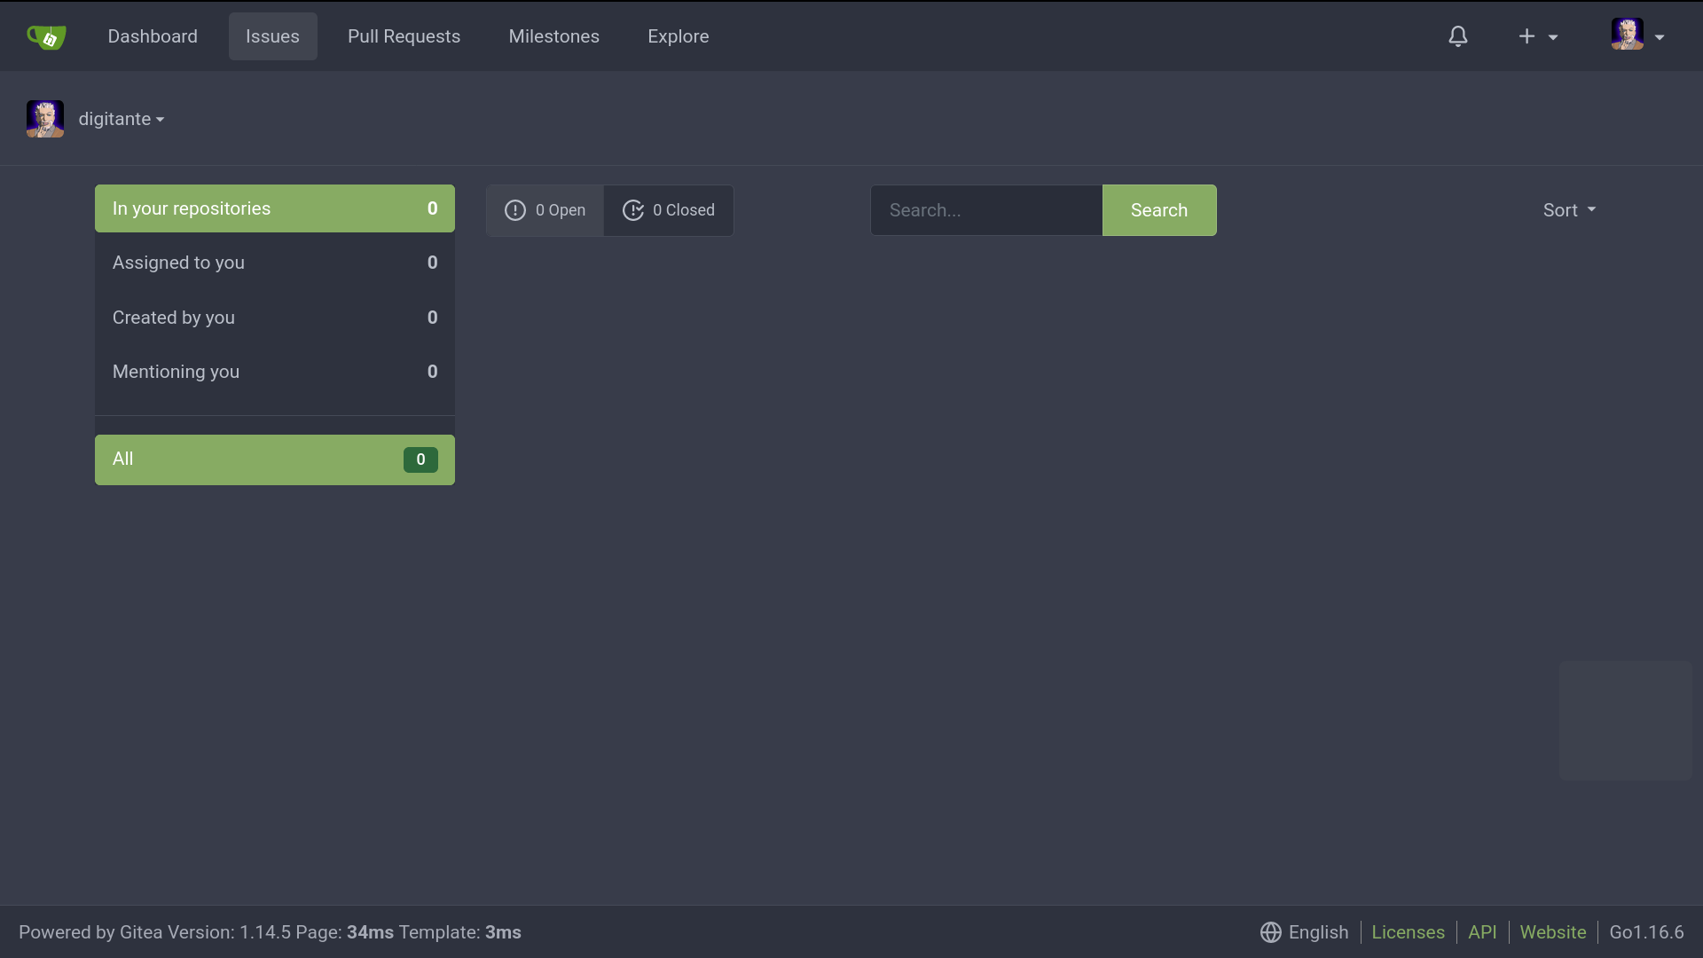Expand the arrow next to the profile avatar

(1660, 37)
